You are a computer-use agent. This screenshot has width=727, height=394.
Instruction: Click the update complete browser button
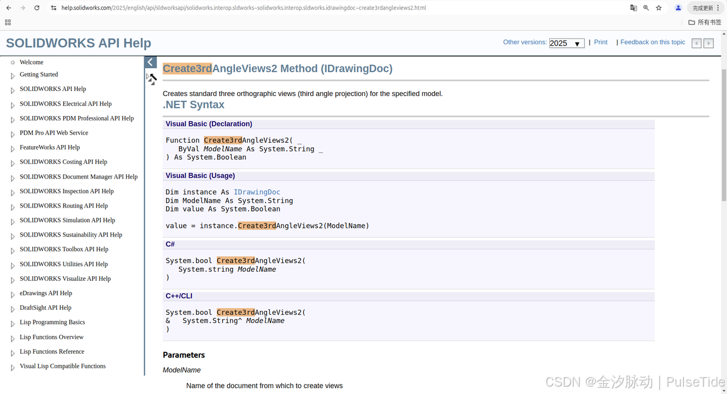point(705,8)
